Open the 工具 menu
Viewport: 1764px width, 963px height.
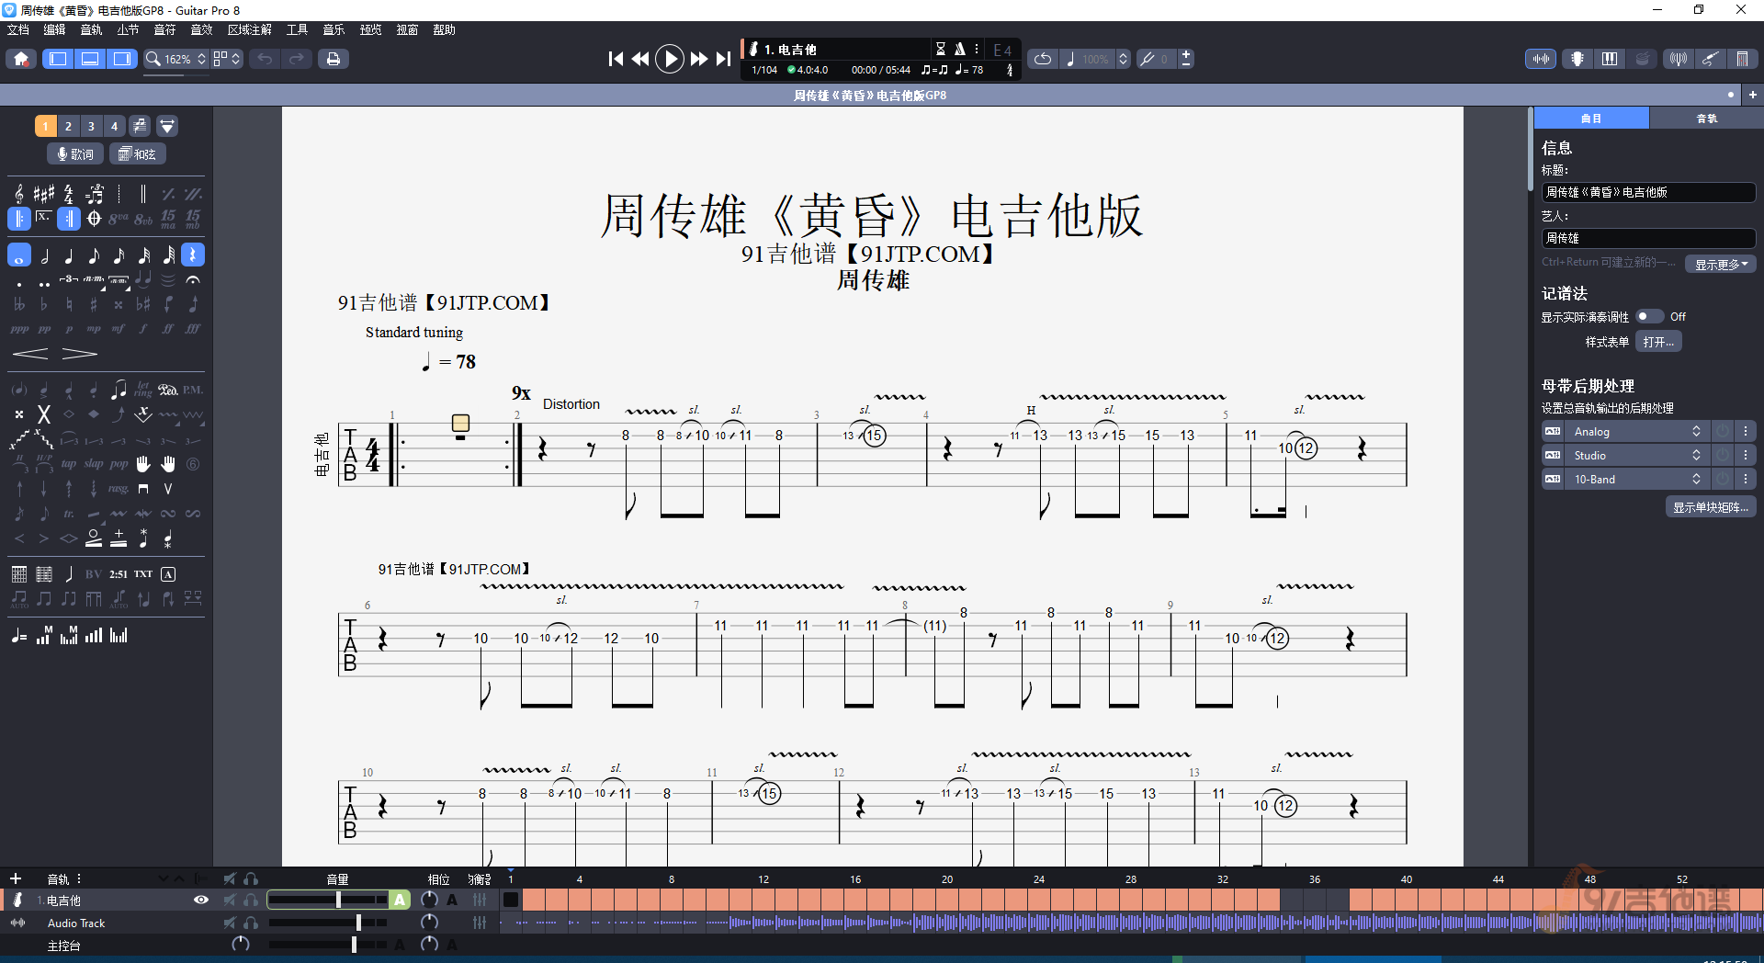tap(297, 30)
